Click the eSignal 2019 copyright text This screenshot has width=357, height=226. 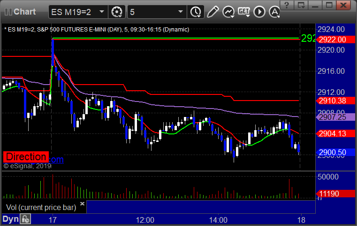coord(27,166)
